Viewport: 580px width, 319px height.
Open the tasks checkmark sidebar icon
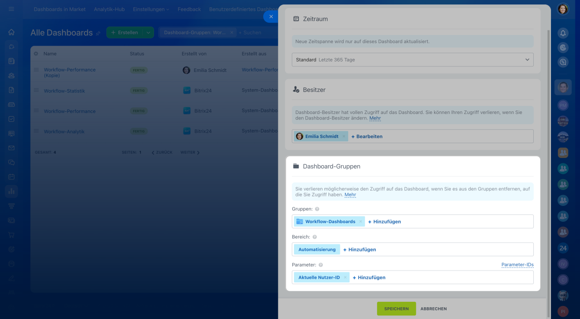[x=11, y=119]
